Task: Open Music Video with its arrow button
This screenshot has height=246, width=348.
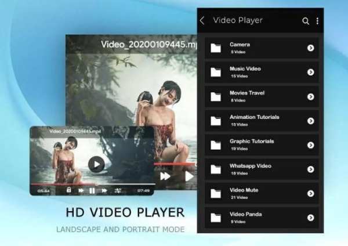Action: pyautogui.click(x=311, y=72)
